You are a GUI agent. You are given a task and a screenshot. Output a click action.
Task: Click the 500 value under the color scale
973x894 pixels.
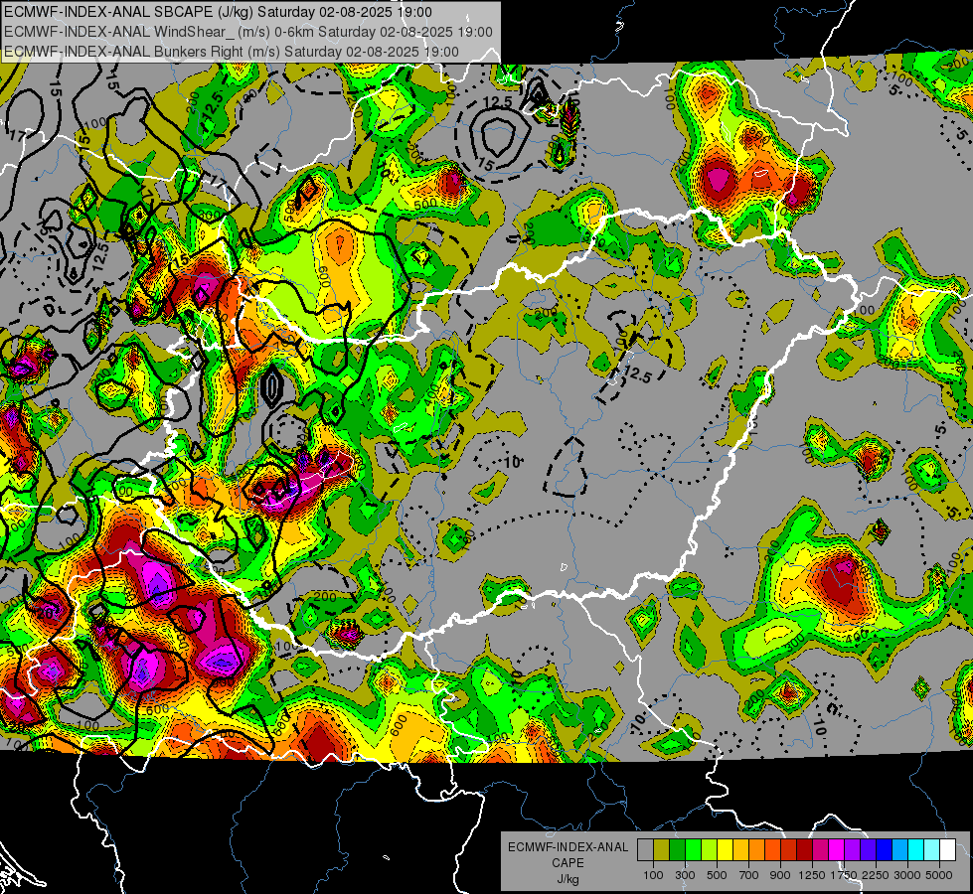pyautogui.click(x=717, y=875)
